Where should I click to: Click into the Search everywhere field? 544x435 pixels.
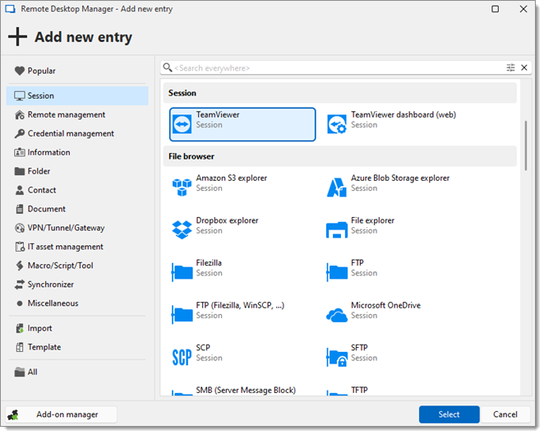[339, 67]
